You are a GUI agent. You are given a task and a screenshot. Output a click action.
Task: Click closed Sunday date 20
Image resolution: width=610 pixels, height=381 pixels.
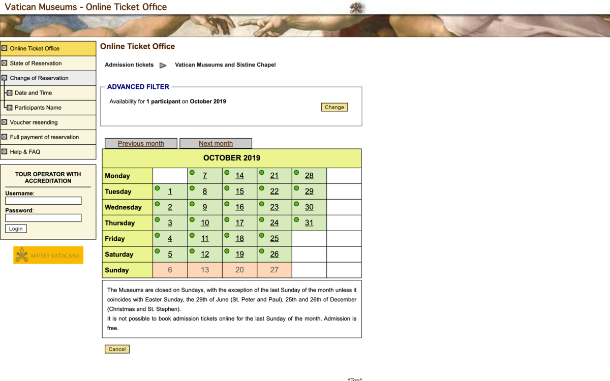pyautogui.click(x=239, y=270)
